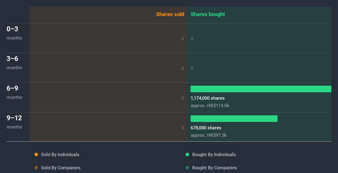Screen dimensions: 338x173
Task: Select the 9–12 months row label
Action: (x=14, y=122)
